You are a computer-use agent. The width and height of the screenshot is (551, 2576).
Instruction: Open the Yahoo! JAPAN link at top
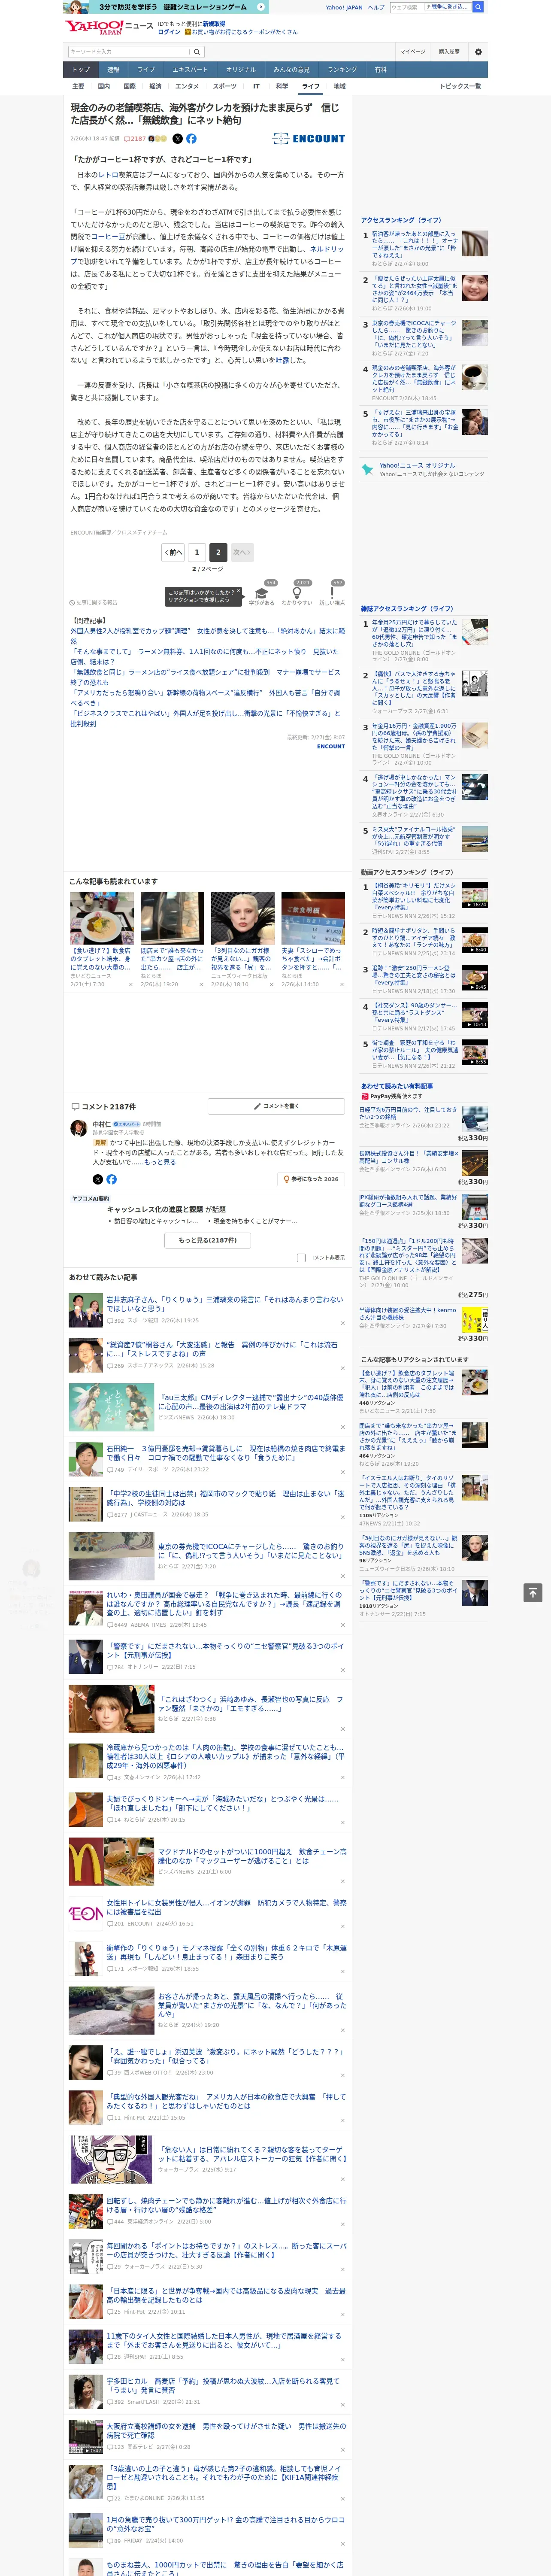[x=344, y=7]
